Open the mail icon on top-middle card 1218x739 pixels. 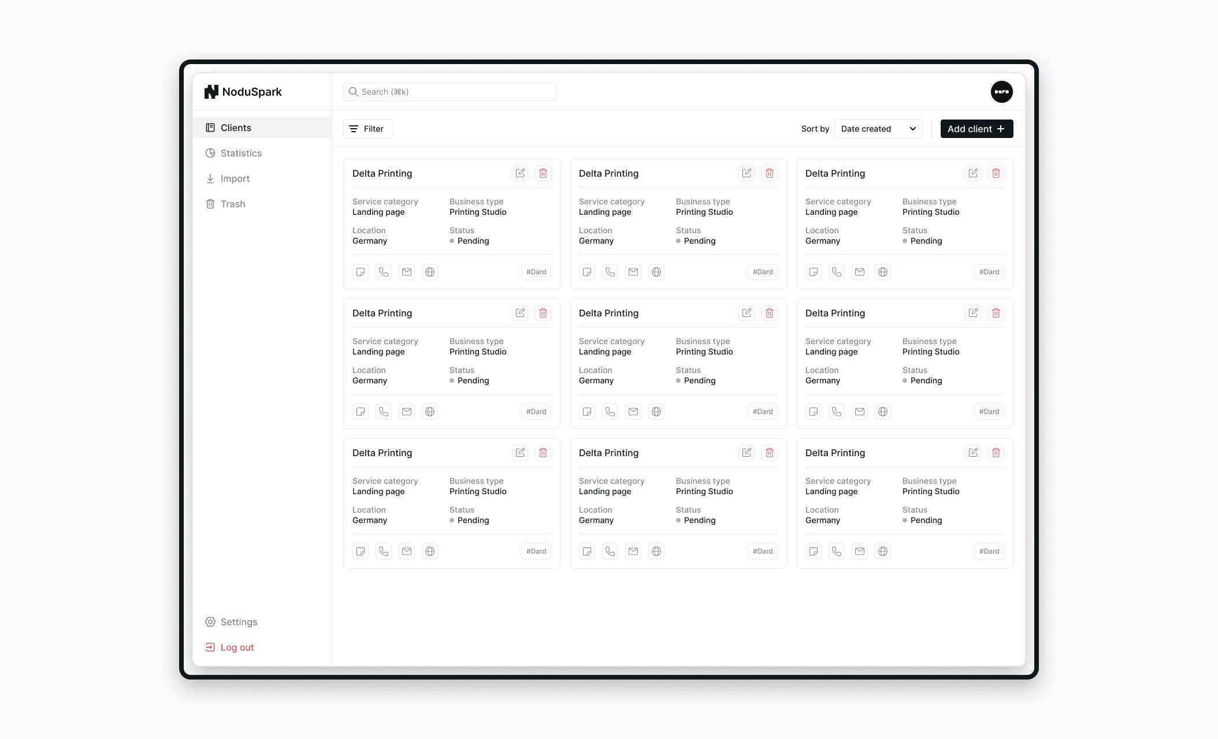pyautogui.click(x=633, y=272)
